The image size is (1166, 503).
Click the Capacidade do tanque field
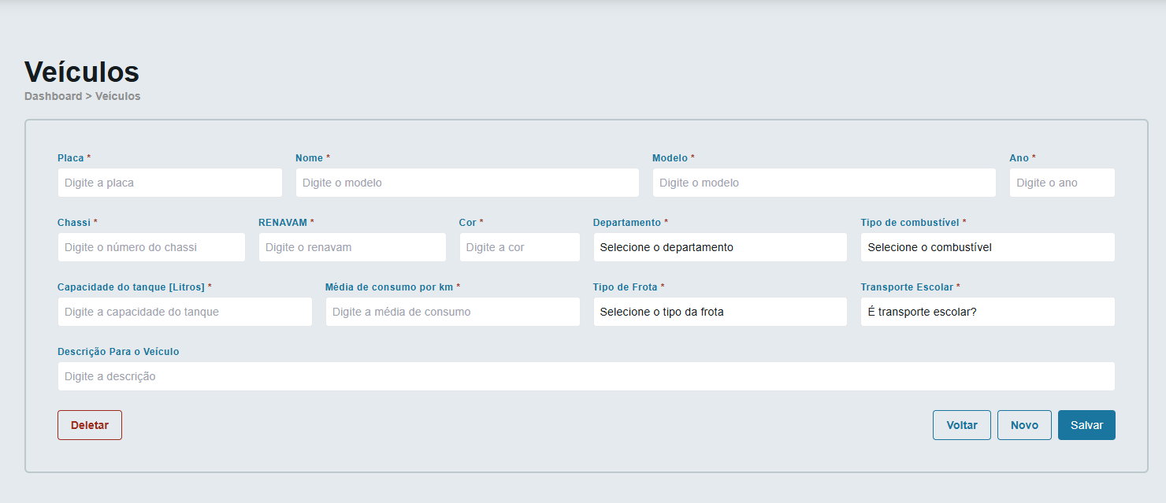[x=184, y=312]
